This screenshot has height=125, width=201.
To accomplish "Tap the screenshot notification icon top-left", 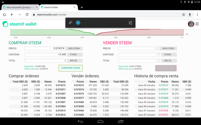I will pos(3,2).
